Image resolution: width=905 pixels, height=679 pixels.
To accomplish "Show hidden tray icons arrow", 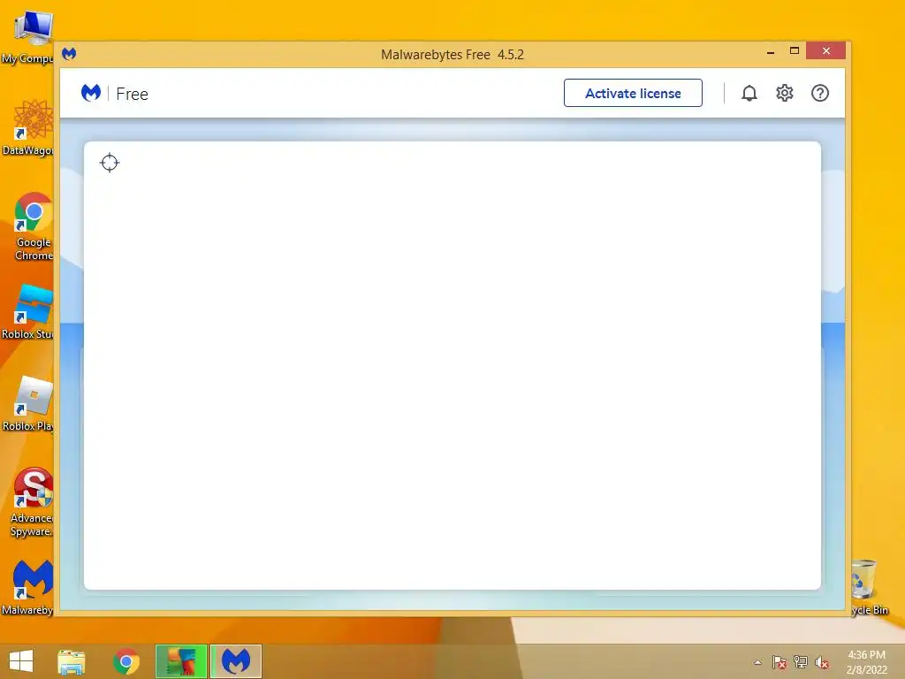I will [757, 662].
